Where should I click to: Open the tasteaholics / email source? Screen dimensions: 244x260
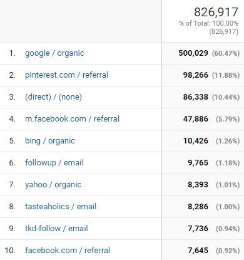[x=61, y=207]
